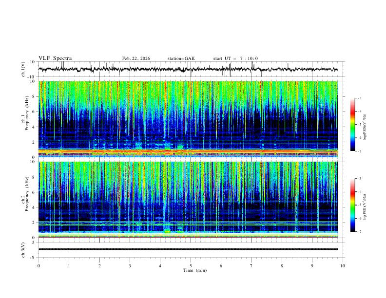This screenshot has width=386, height=298.
Task: Click the ch.1 waveform trace plot
Action: point(188,69)
